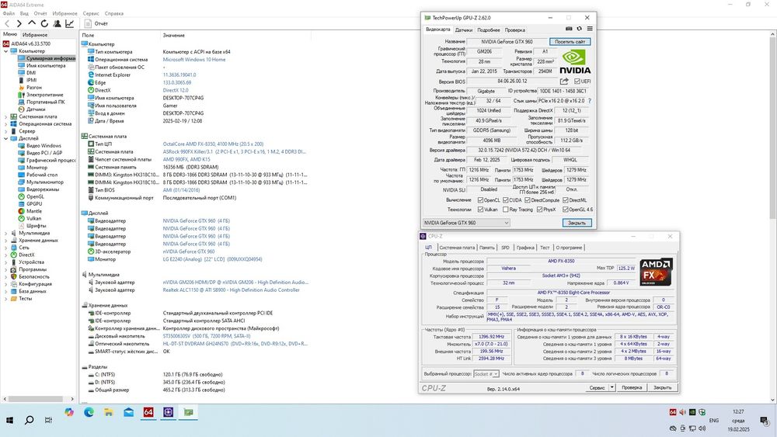Toggle DirectML checkbox in GPU-Z
The image size is (777, 437).
tap(566, 200)
